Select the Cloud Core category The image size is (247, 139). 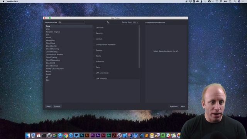click(x=69, y=43)
